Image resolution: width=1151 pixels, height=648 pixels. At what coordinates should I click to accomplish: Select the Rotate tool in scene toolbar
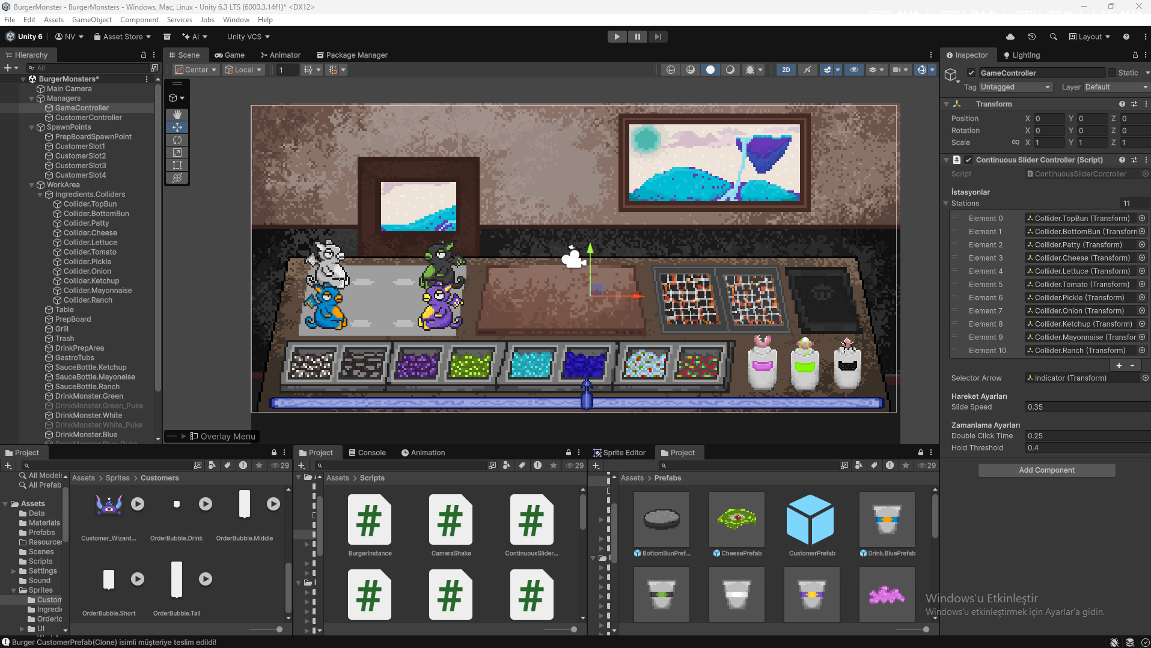pos(177,140)
